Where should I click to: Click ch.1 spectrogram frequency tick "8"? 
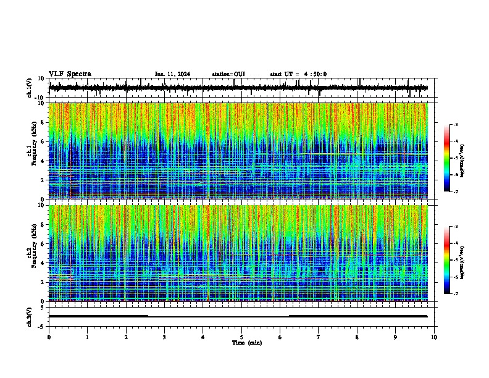(43, 122)
